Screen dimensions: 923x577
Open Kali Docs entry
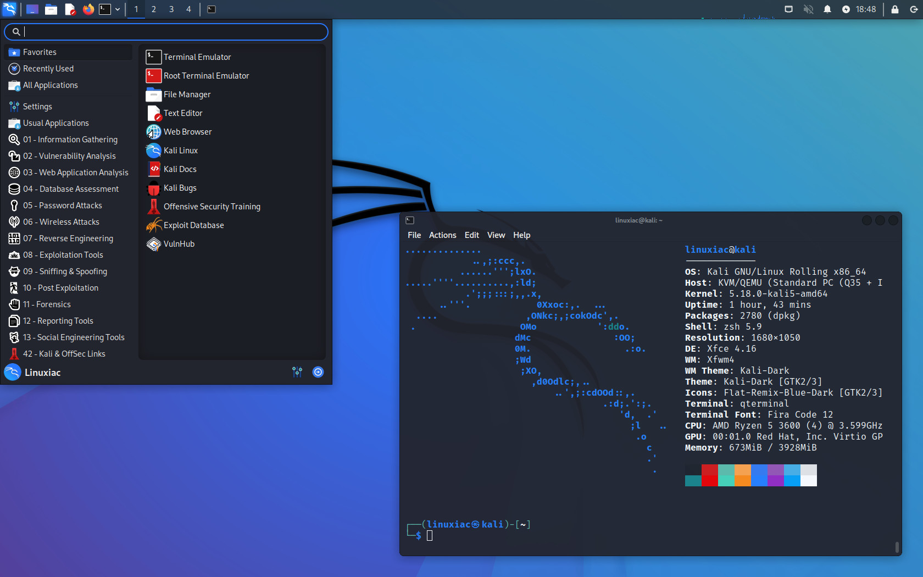tap(232, 169)
